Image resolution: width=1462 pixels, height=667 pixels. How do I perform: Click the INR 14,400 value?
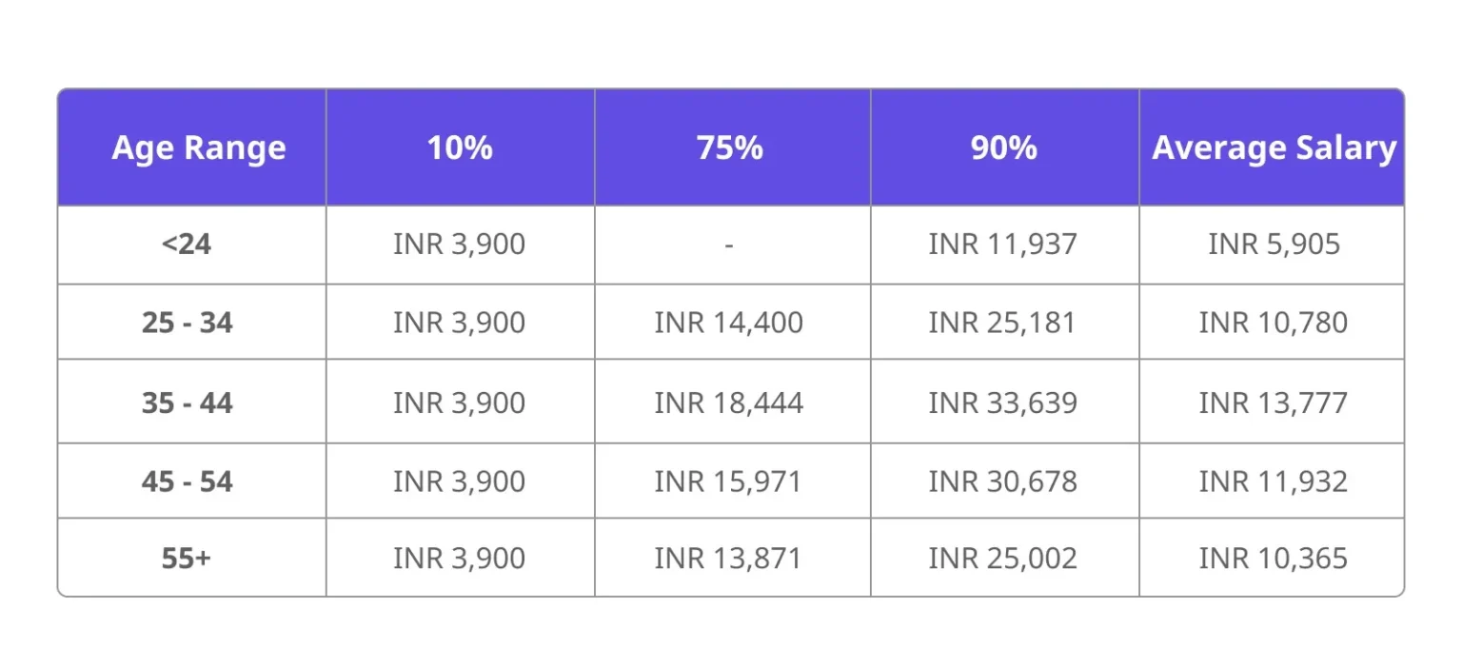[x=729, y=323]
